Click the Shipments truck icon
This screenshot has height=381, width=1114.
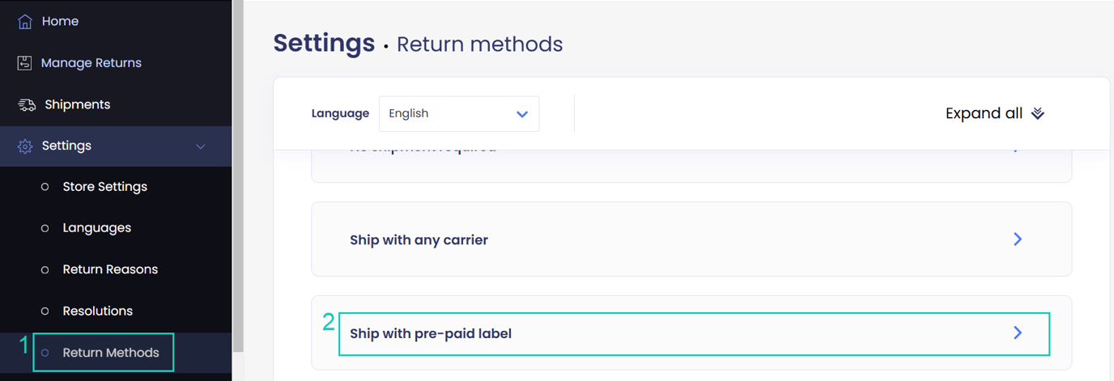[x=27, y=105]
